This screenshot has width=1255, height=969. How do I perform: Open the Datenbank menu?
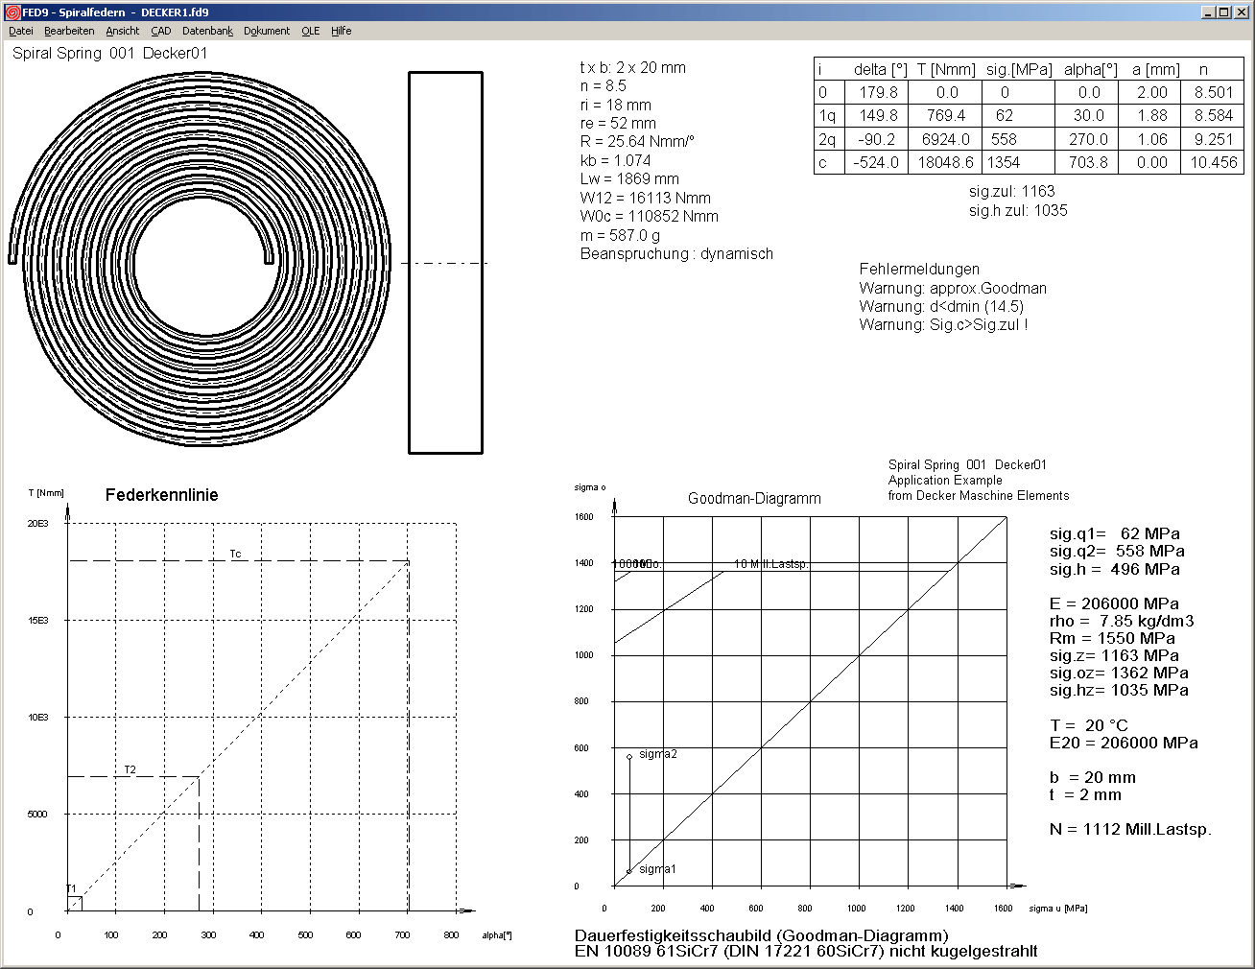click(207, 31)
